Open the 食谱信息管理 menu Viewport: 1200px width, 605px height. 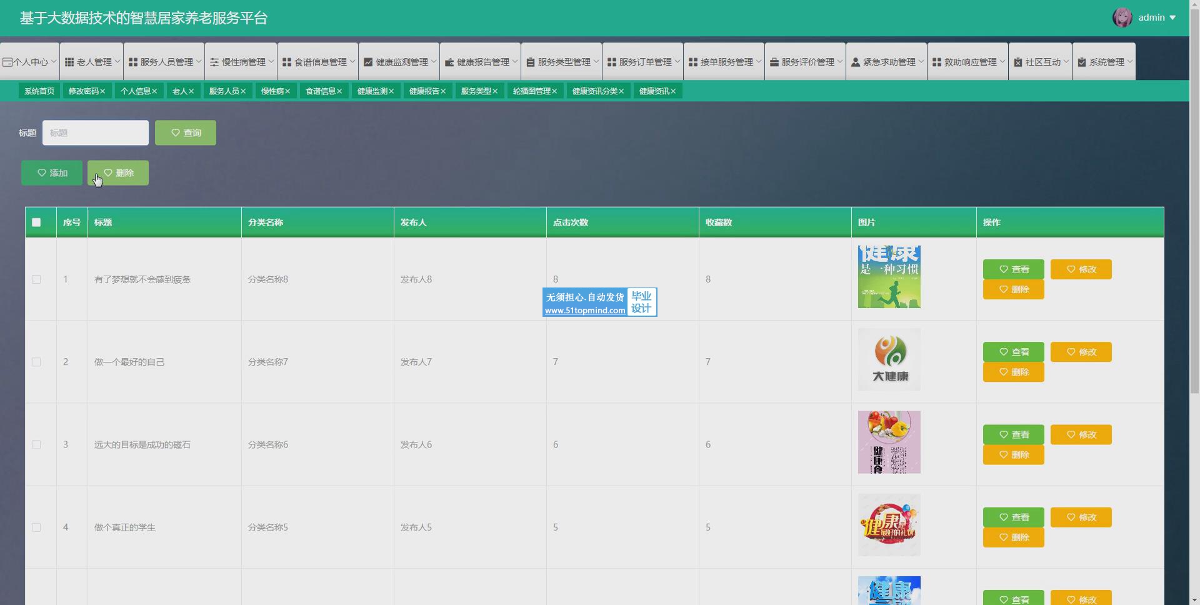(x=318, y=62)
